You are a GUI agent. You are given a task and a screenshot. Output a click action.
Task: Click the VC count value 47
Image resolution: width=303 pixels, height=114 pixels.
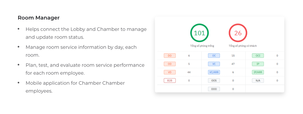233,64
